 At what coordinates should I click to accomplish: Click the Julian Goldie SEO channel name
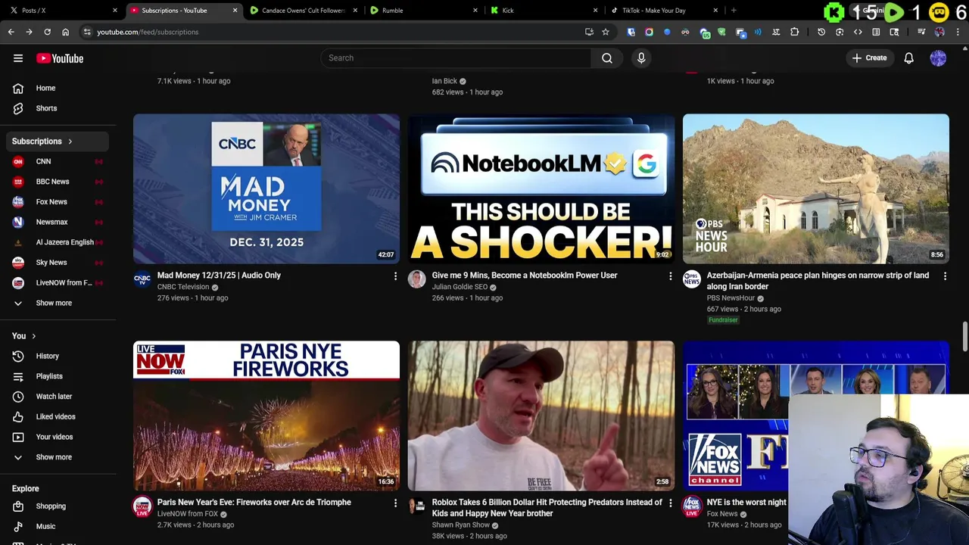[x=460, y=287]
